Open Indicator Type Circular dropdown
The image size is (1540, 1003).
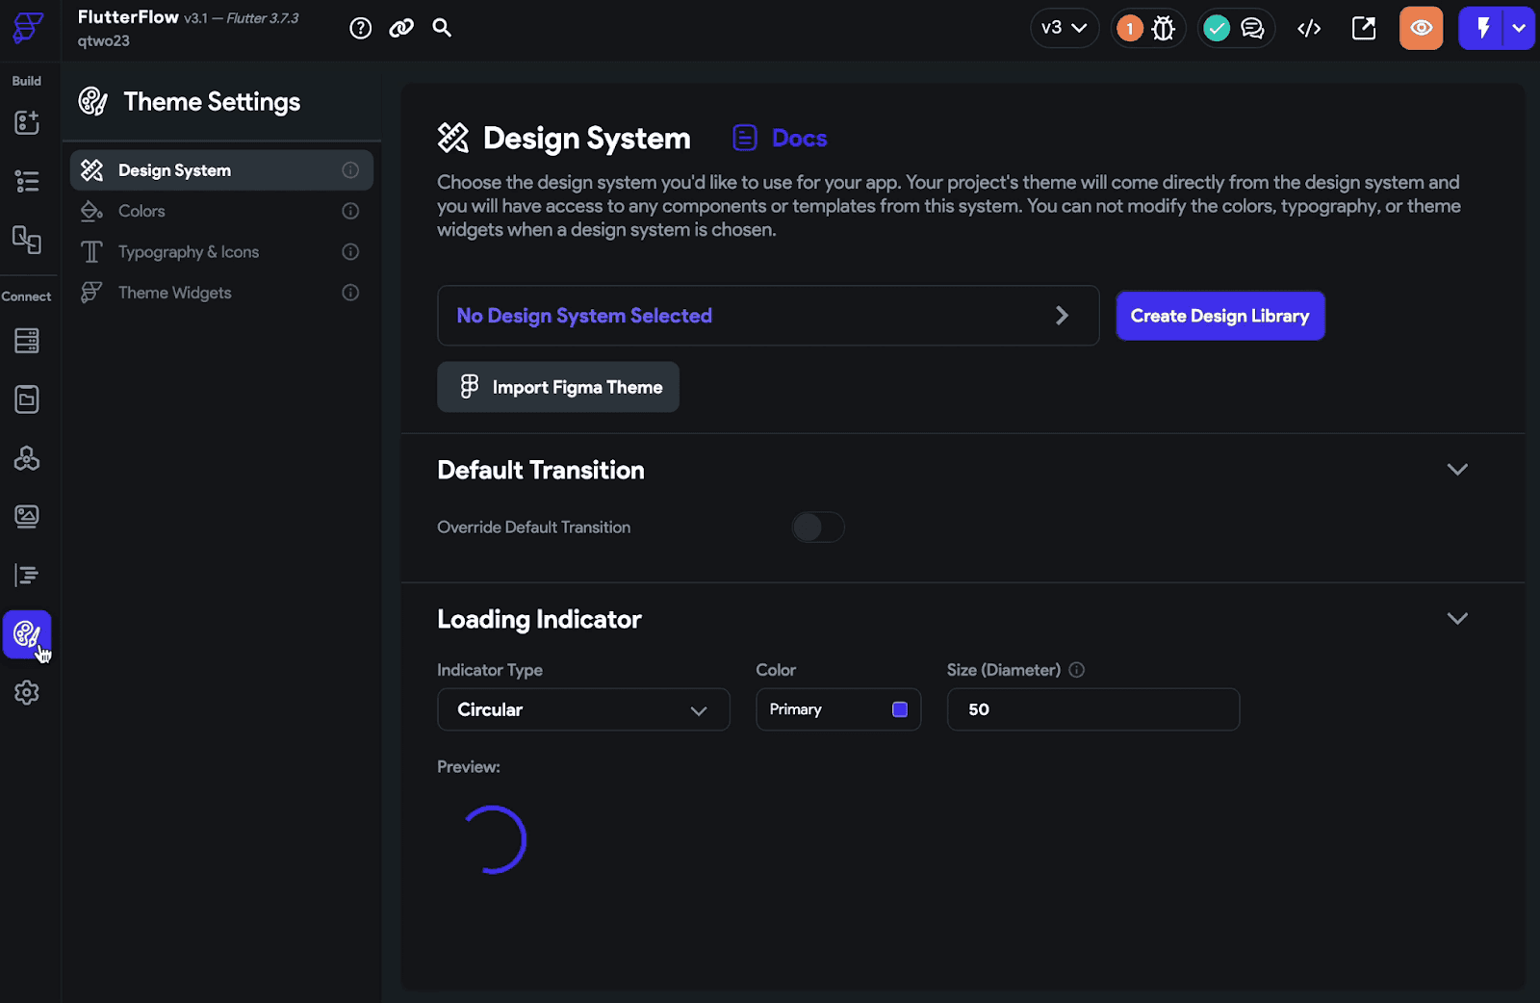583,709
